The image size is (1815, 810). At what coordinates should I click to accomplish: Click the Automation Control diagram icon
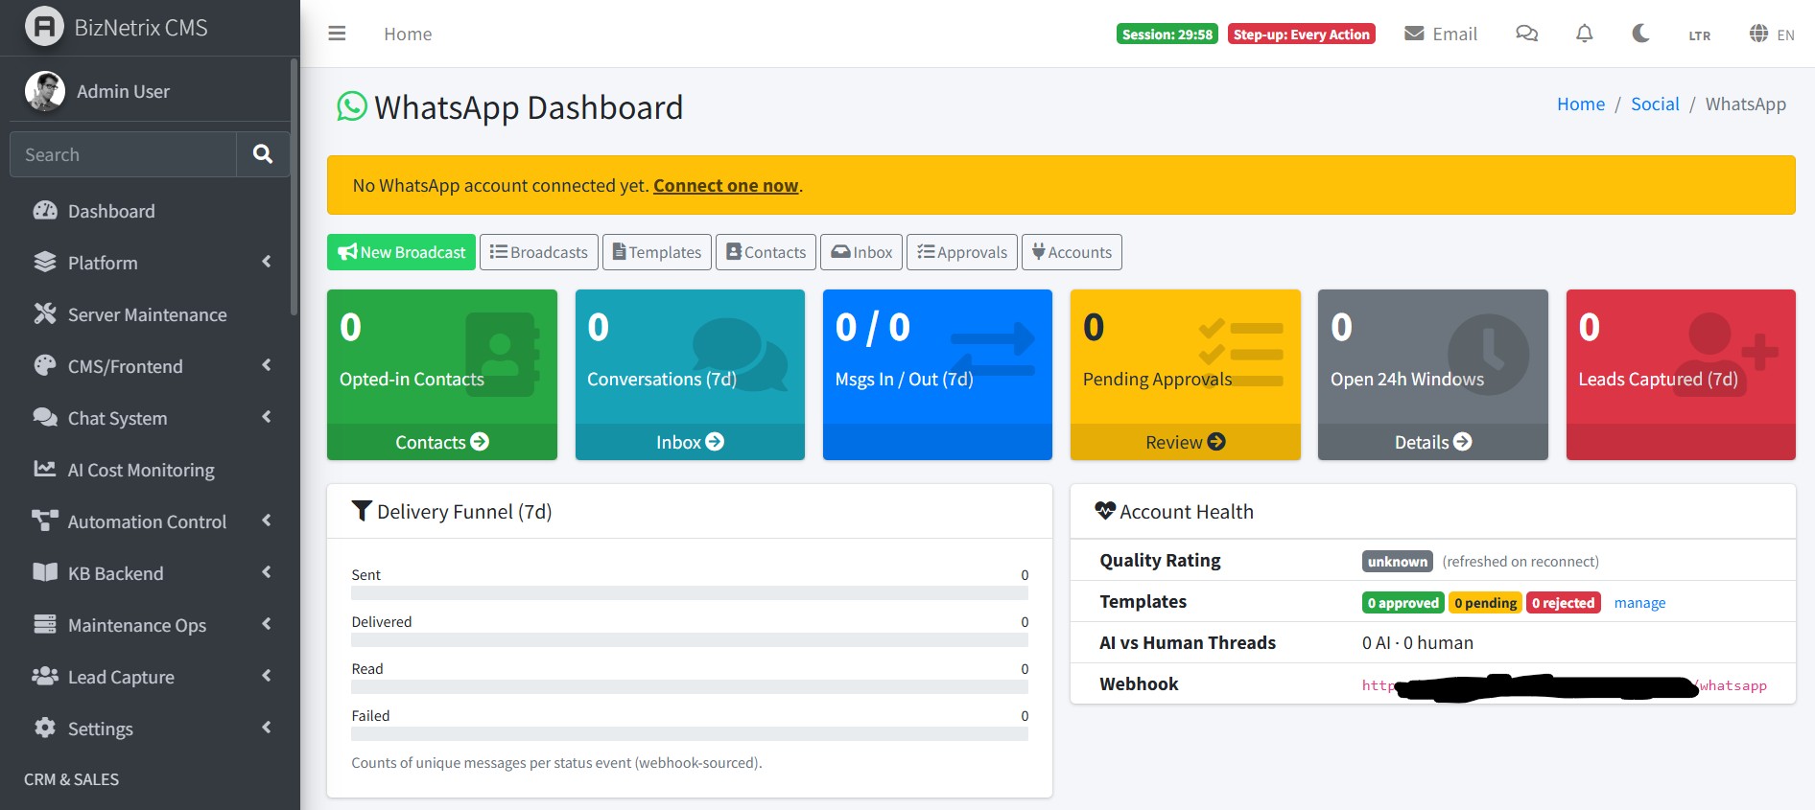coord(45,521)
